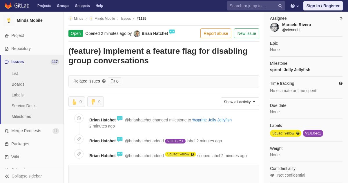Go to Issues breadcrumb link

(126, 19)
